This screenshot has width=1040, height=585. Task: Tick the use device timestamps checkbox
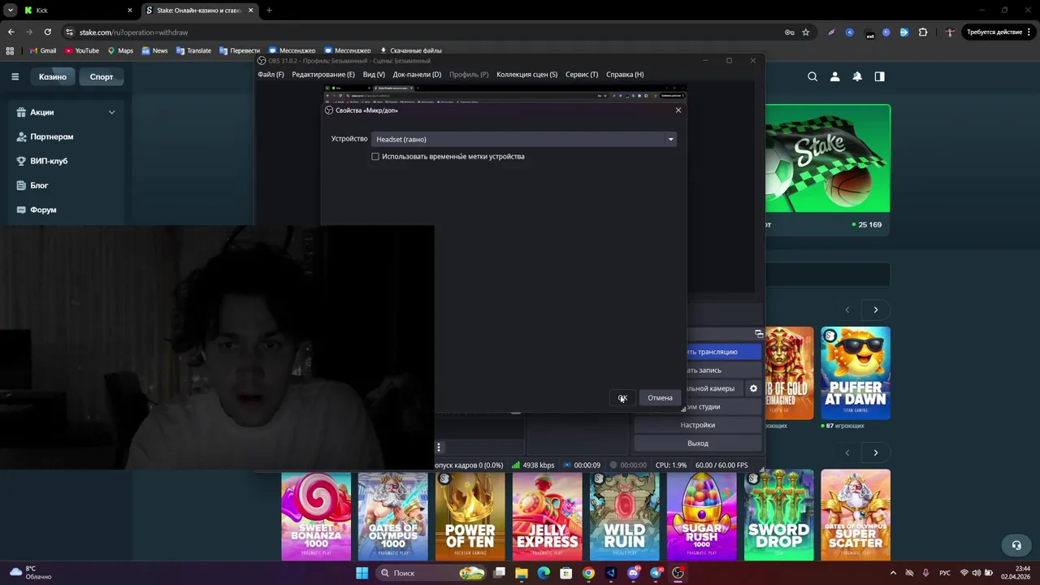pyautogui.click(x=375, y=156)
